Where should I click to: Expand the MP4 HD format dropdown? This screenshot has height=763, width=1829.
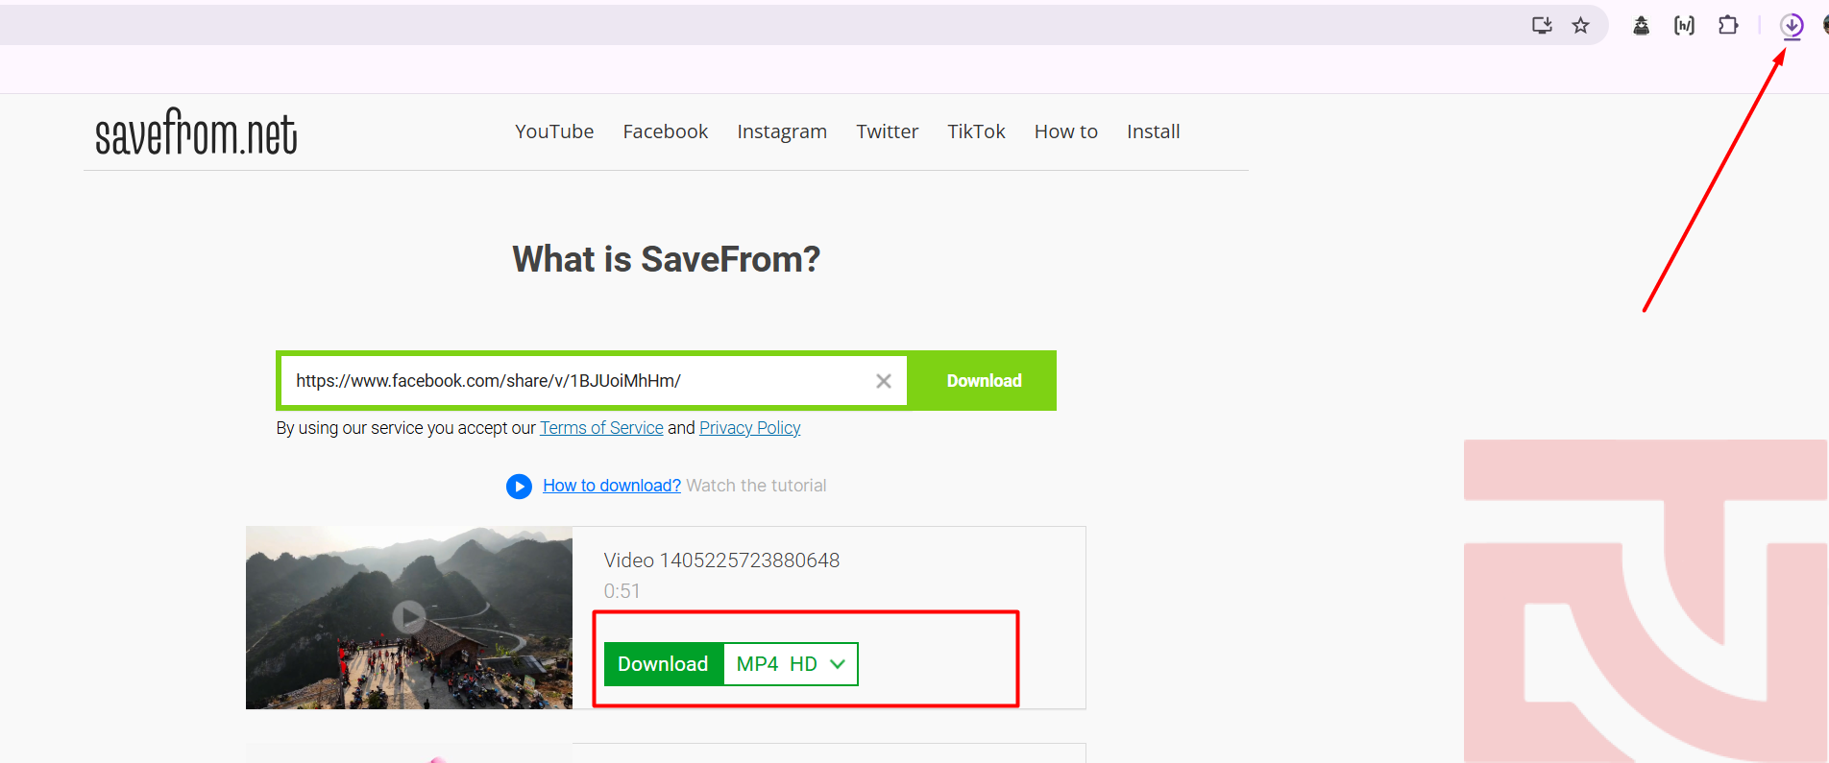pyautogui.click(x=791, y=664)
